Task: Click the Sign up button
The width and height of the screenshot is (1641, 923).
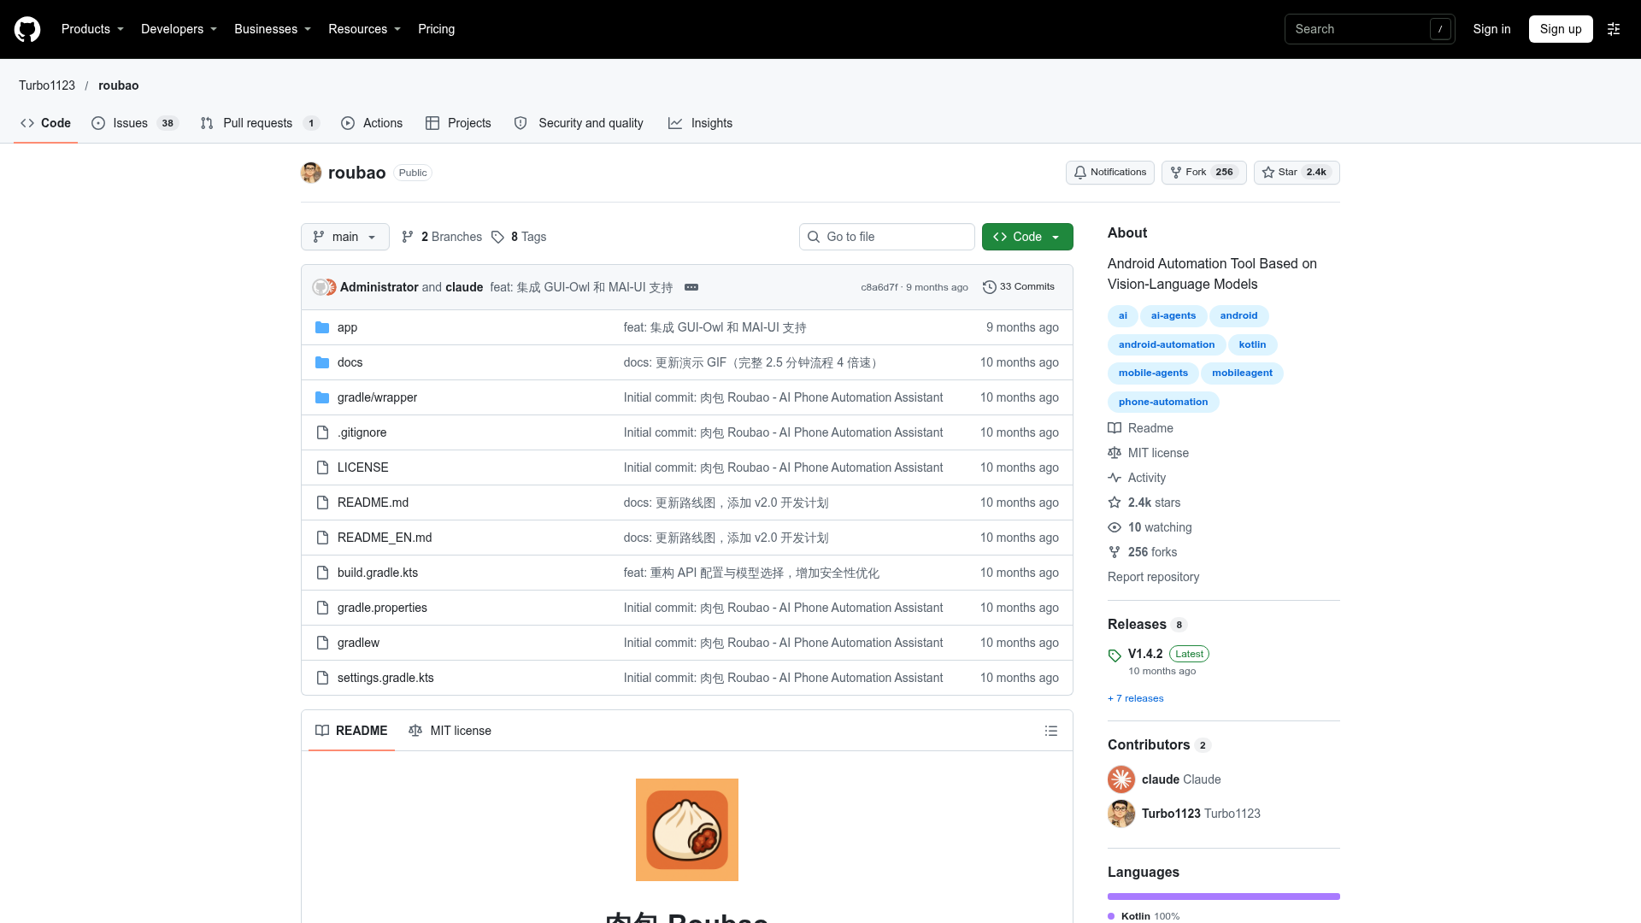Action: 1561,29
